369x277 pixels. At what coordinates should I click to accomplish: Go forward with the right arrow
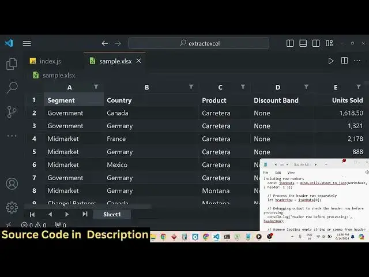[118, 43]
